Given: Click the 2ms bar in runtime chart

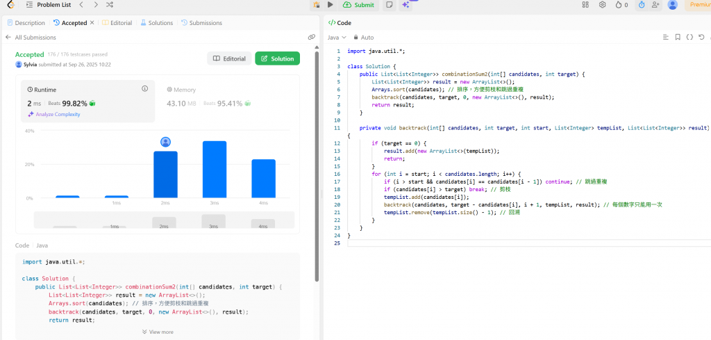Looking at the screenshot, I should (165, 175).
